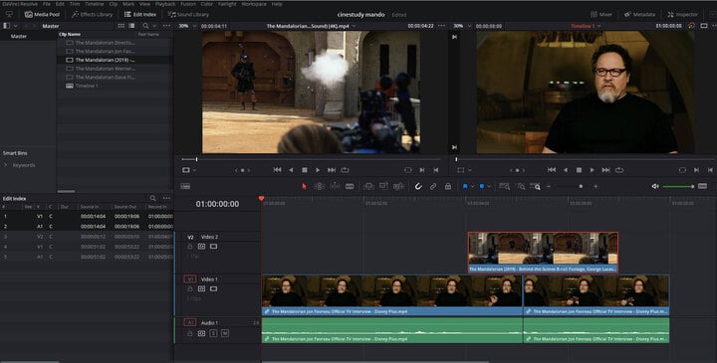Open media pool options three-dot menu
Screen dimensions: 717x363
click(x=166, y=26)
